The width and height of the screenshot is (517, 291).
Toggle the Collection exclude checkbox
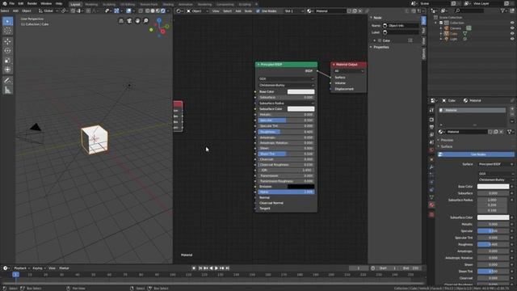(441, 23)
